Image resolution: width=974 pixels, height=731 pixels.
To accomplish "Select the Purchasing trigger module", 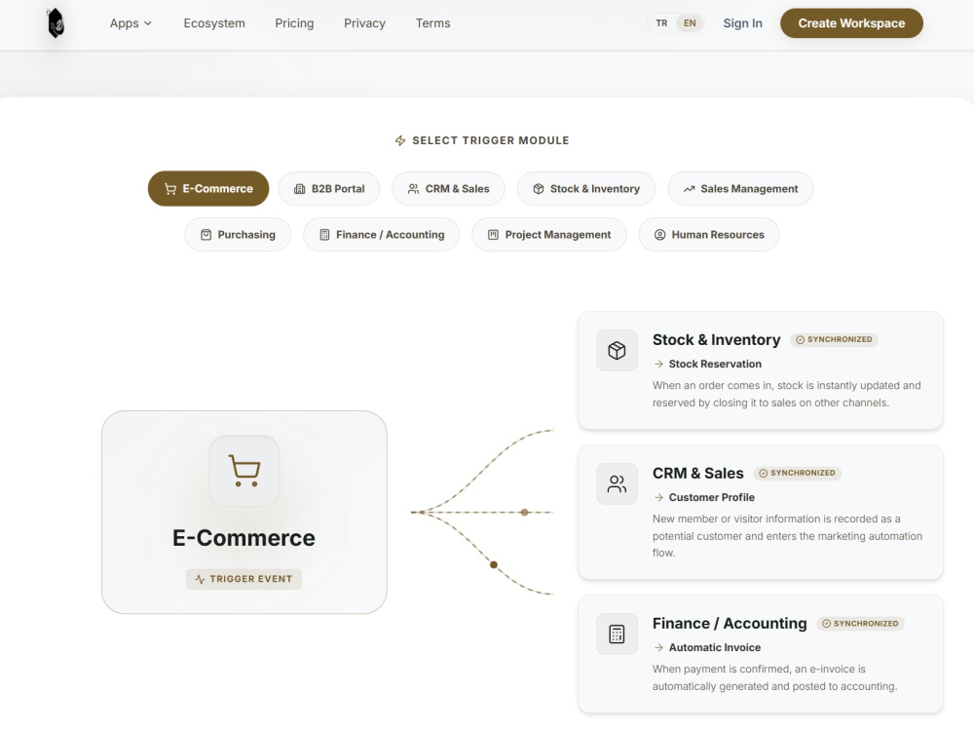I will 238,234.
